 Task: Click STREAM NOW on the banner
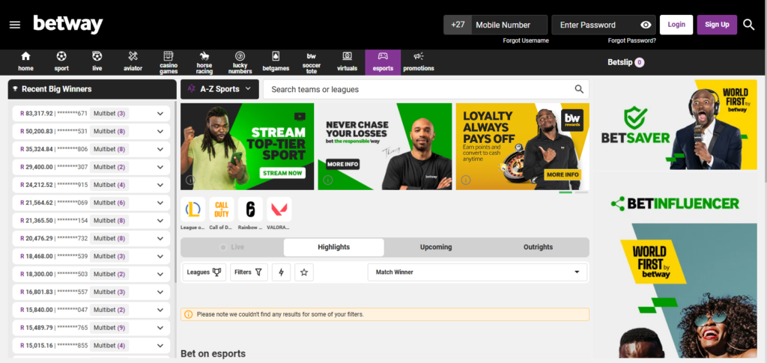(x=282, y=173)
